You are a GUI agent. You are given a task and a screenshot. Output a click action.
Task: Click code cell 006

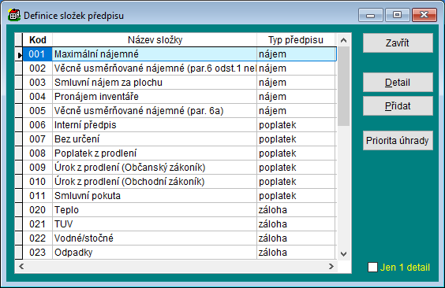(x=37, y=125)
